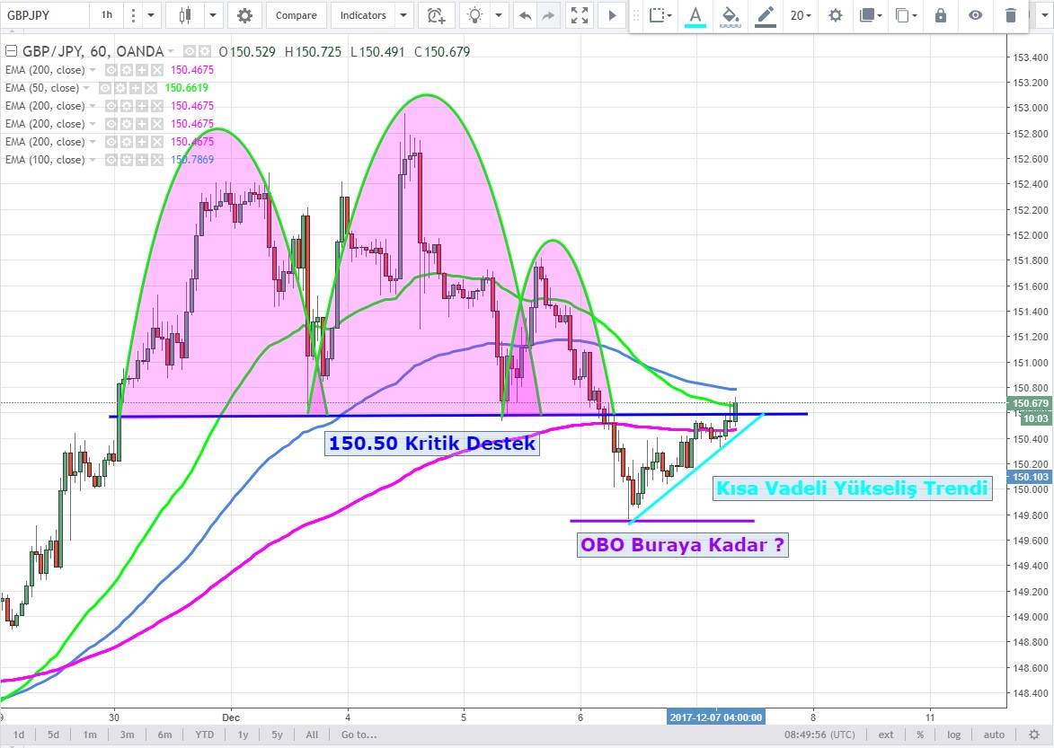Viewport: 1054px width, 748px height.
Task: Switch to the YTD time range
Action: click(x=203, y=735)
